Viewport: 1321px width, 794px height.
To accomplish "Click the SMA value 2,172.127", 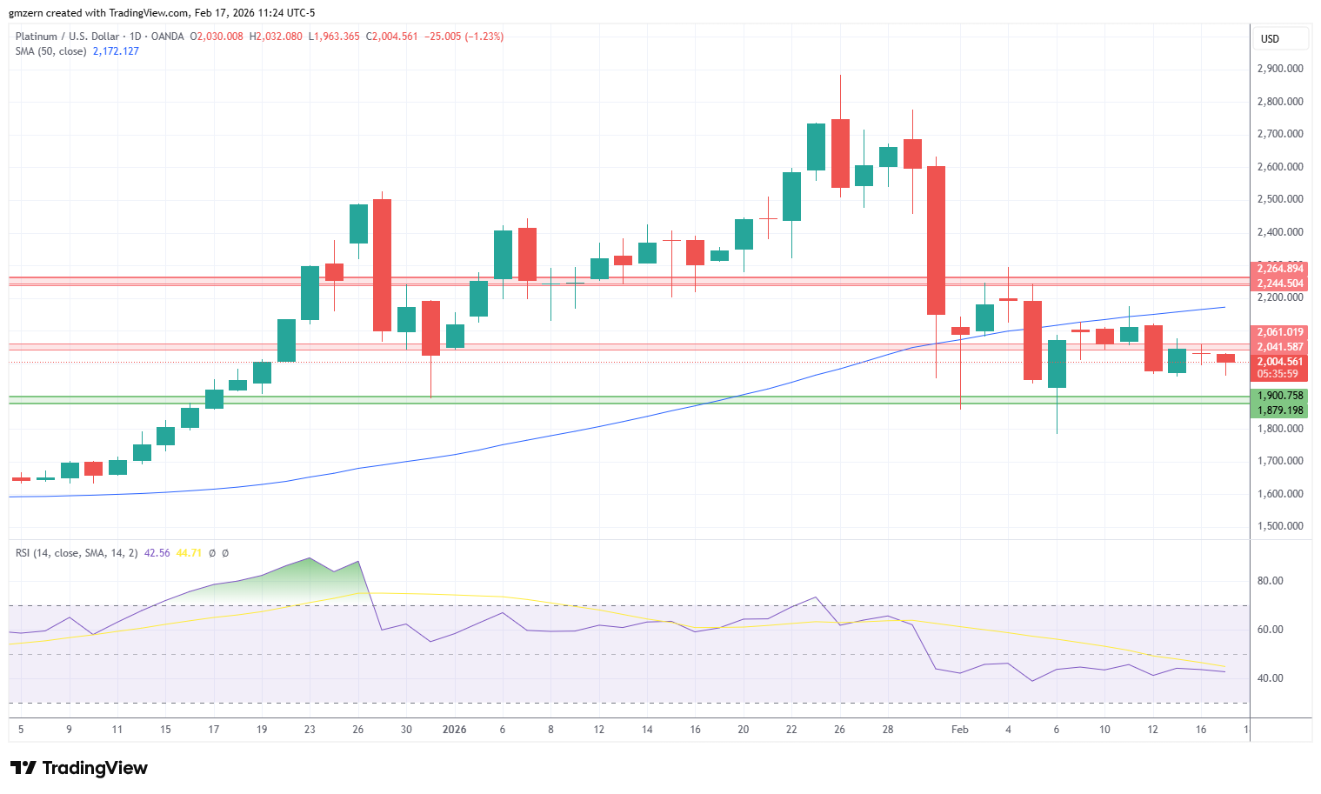I will 116,51.
